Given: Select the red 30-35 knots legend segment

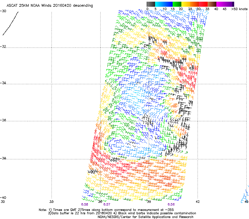Looking at the screenshot, I should [203, 4].
